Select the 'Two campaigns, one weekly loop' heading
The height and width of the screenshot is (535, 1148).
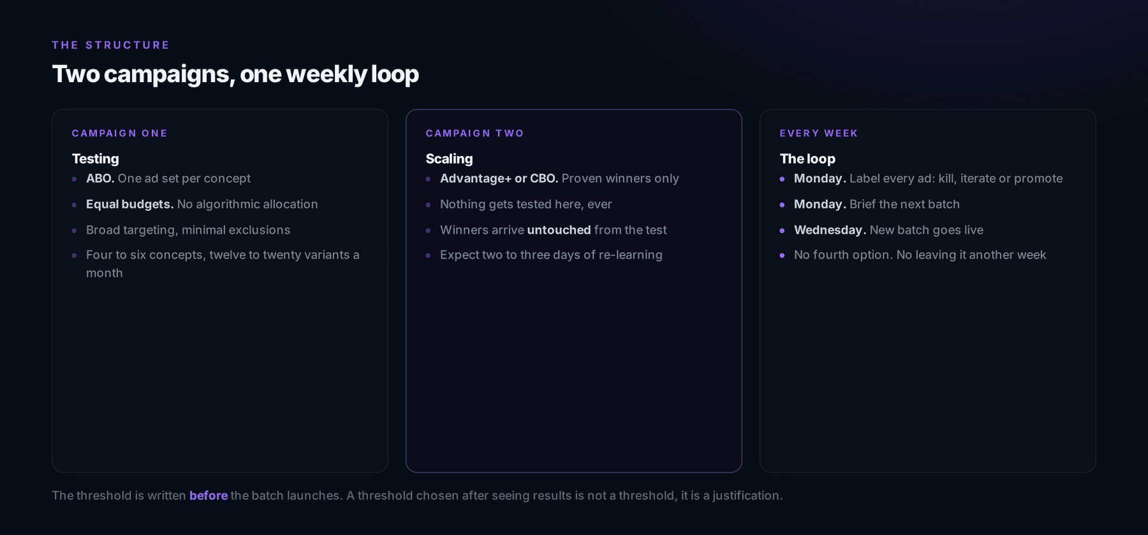point(235,75)
